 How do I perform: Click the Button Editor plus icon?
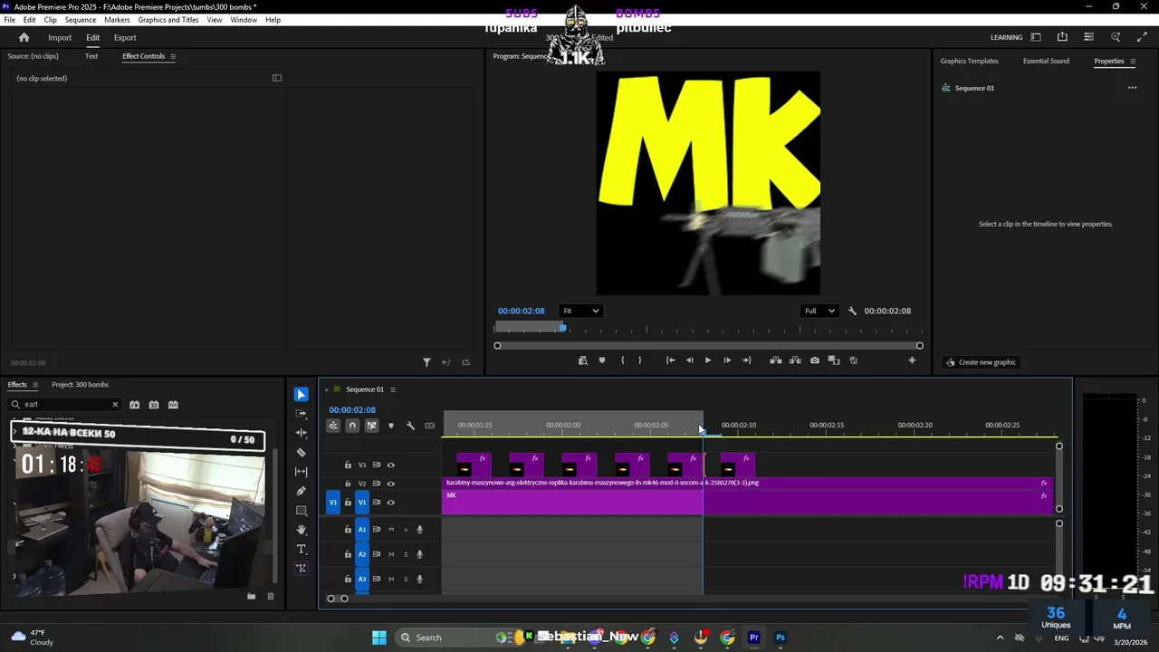click(x=912, y=360)
